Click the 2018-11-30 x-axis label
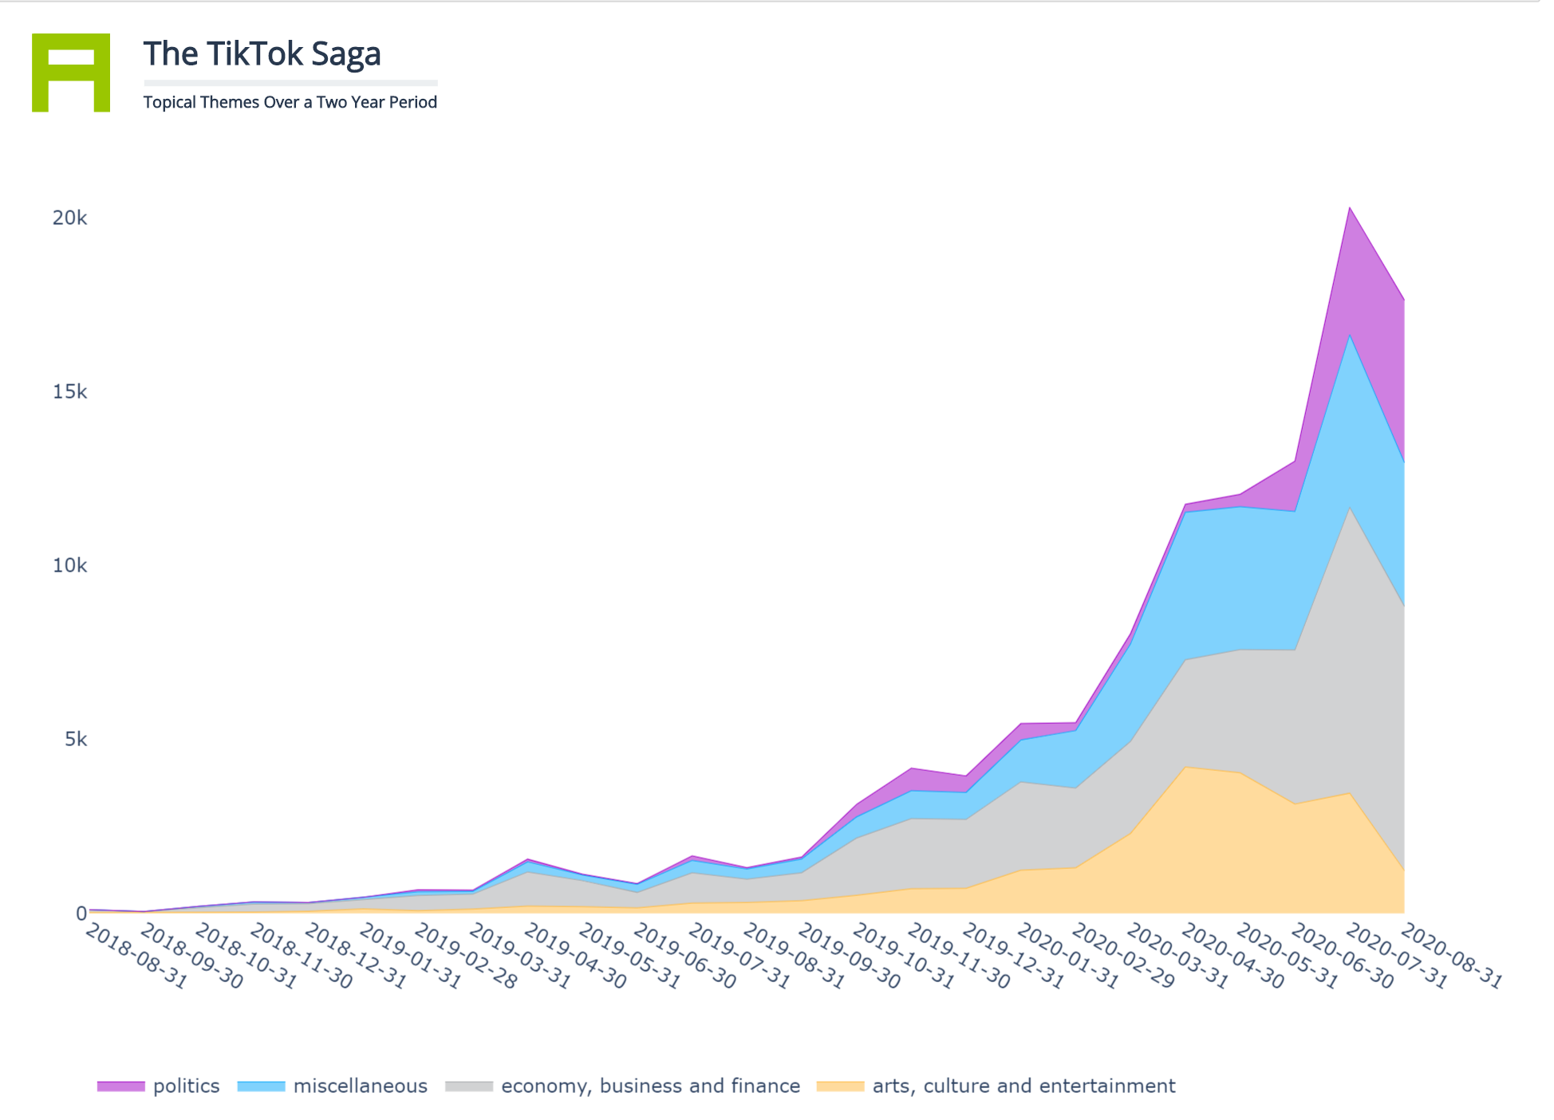 click(300, 957)
